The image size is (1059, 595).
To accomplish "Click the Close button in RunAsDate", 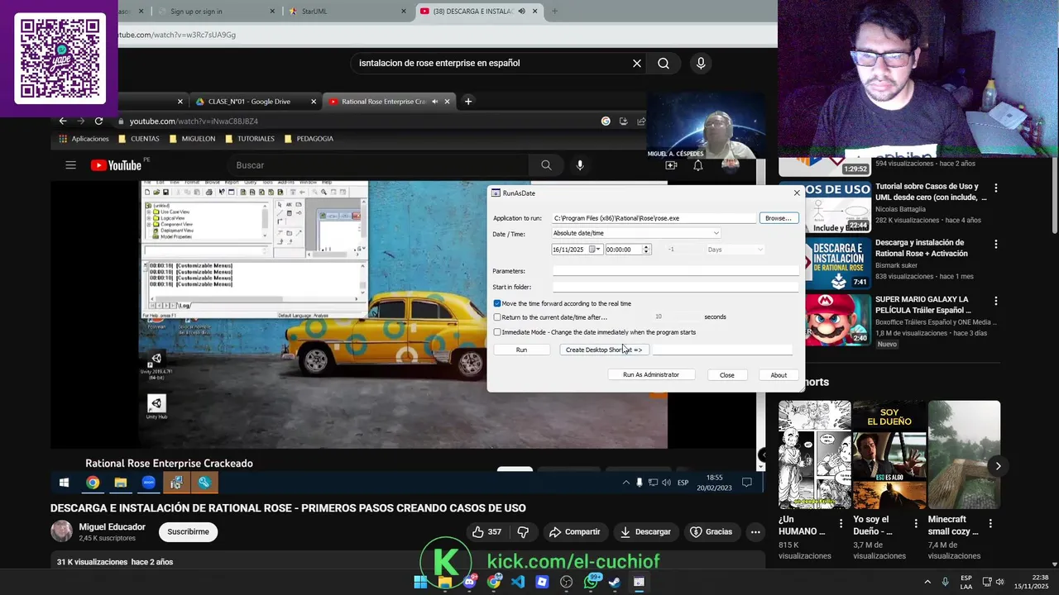I will (x=727, y=375).
